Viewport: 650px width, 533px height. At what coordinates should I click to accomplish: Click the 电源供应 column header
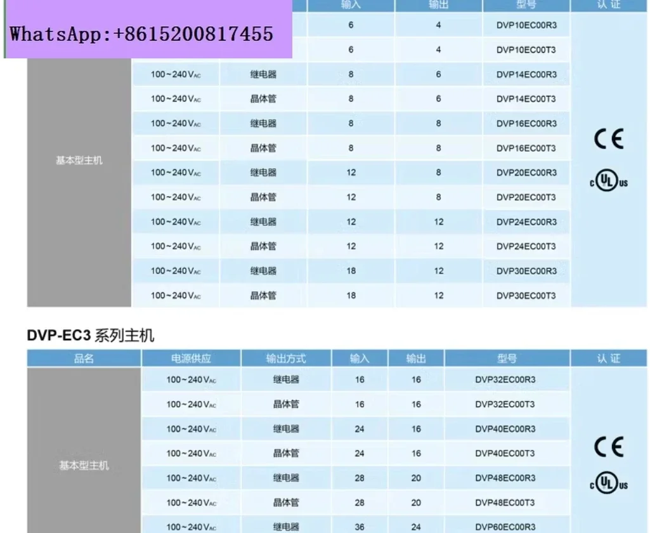191,359
